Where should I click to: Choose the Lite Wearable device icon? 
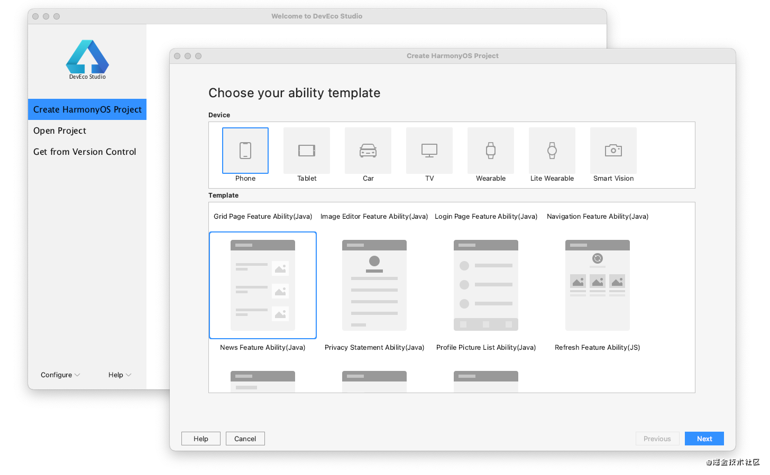pos(552,151)
